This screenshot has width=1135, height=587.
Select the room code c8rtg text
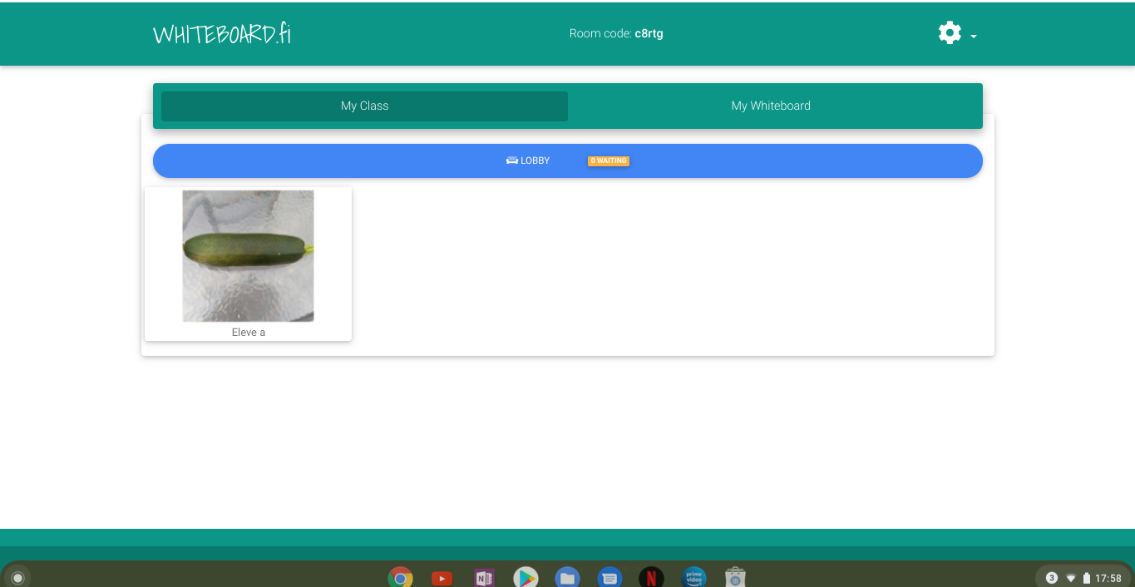[649, 34]
